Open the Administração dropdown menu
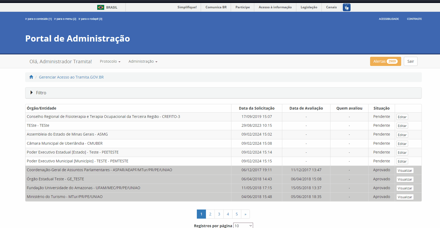This screenshot has width=440, height=228. coord(143,61)
